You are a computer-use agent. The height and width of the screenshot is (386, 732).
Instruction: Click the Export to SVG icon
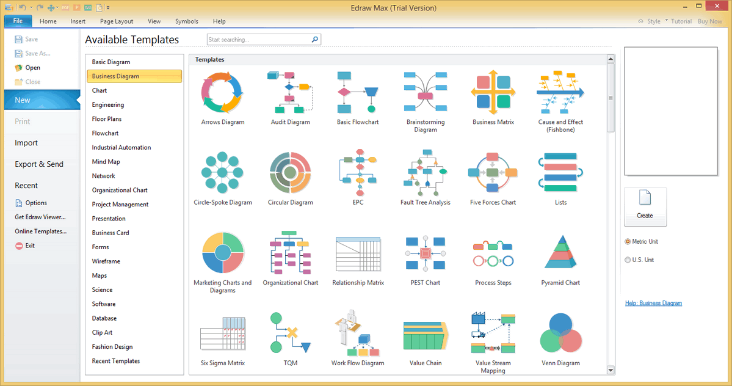tap(88, 7)
